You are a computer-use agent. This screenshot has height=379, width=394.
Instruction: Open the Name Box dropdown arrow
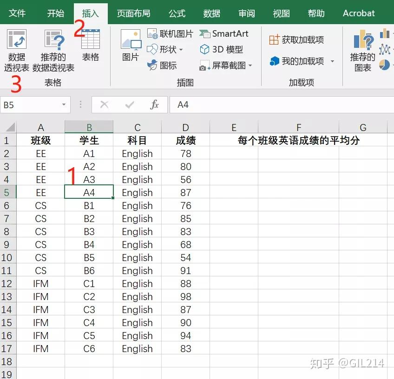coord(64,105)
